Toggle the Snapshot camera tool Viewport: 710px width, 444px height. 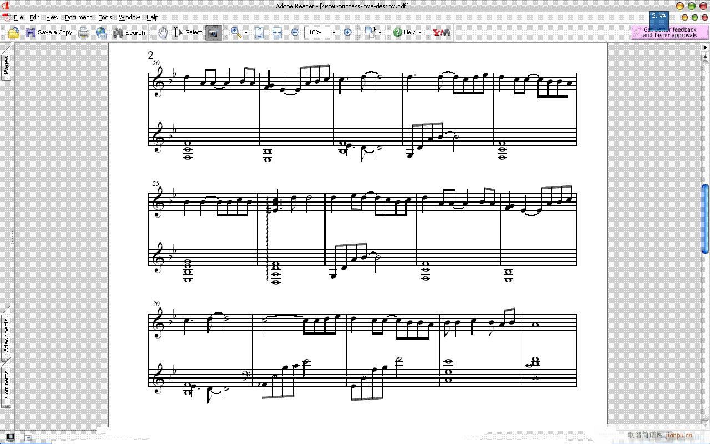(213, 33)
